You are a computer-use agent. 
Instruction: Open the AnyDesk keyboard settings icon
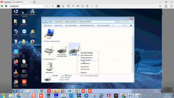click(x=78, y=6)
